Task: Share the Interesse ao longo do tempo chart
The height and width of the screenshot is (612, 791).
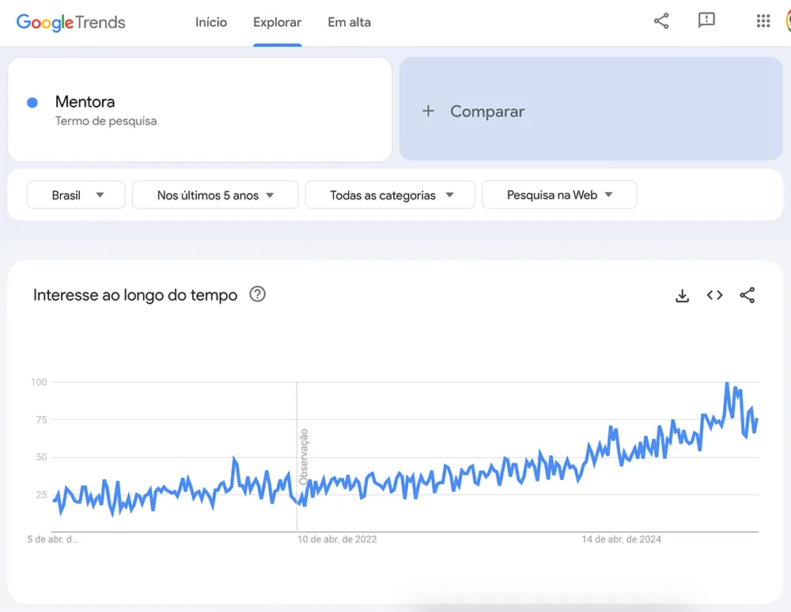Action: (747, 295)
